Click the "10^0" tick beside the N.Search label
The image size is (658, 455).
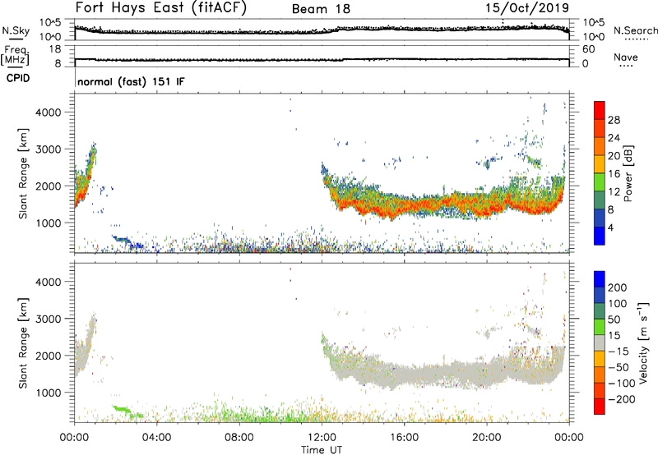[594, 37]
